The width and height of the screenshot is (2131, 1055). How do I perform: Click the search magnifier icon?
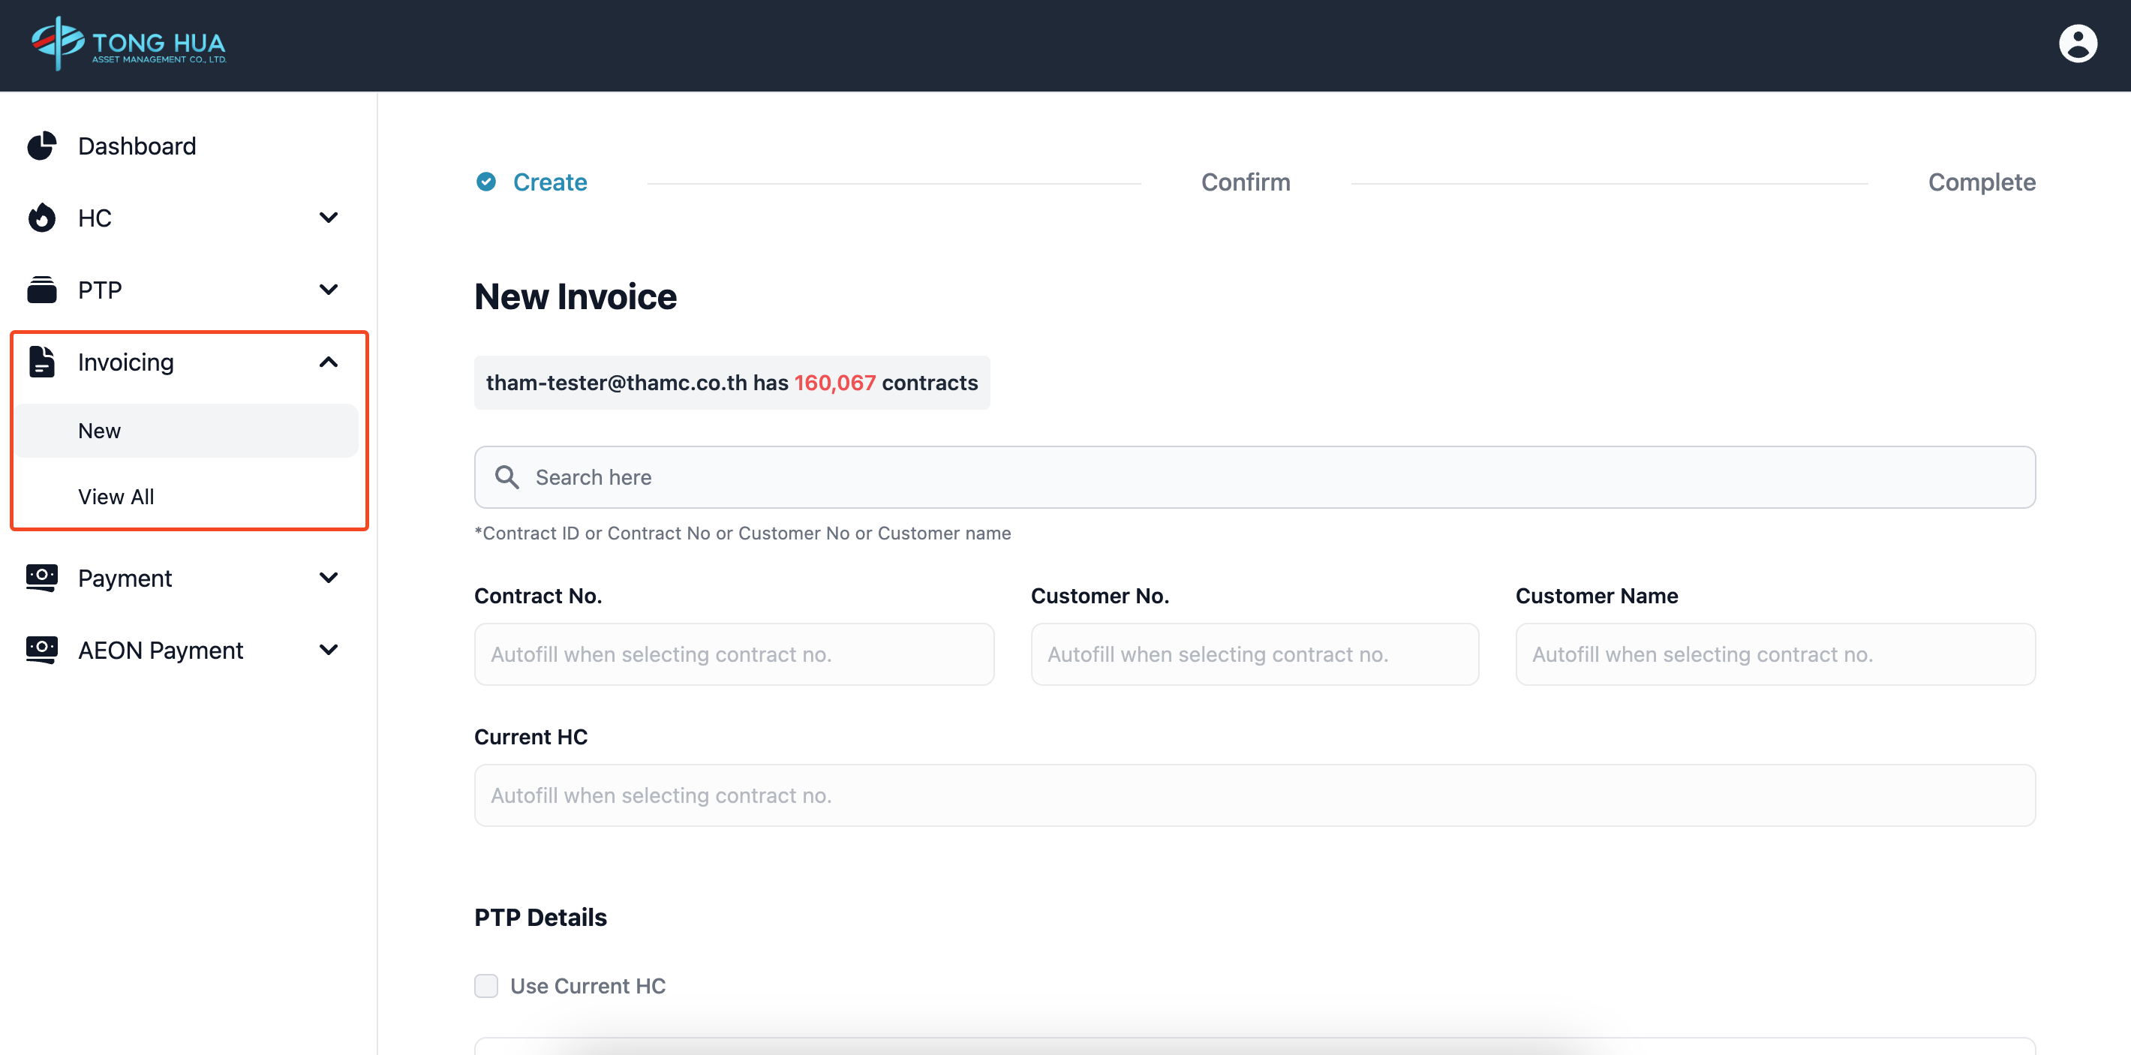coord(506,477)
